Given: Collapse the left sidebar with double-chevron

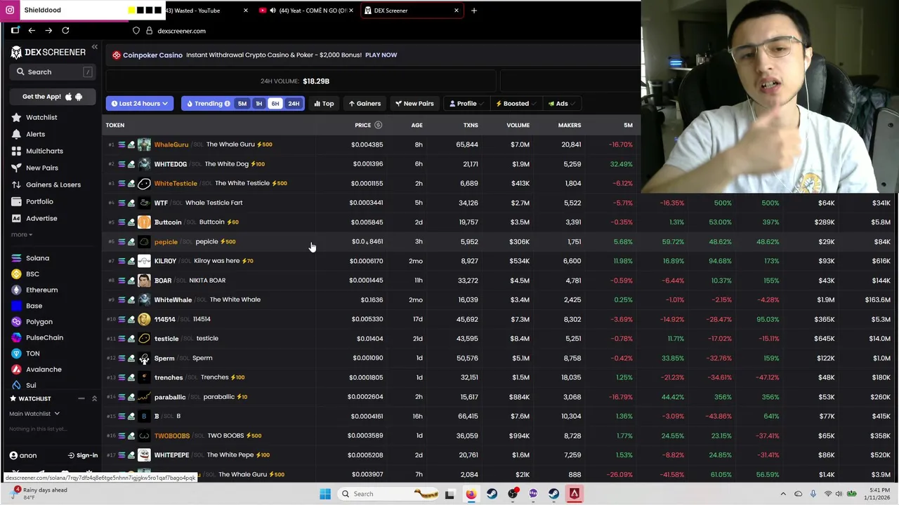Looking at the screenshot, I should click(95, 48).
